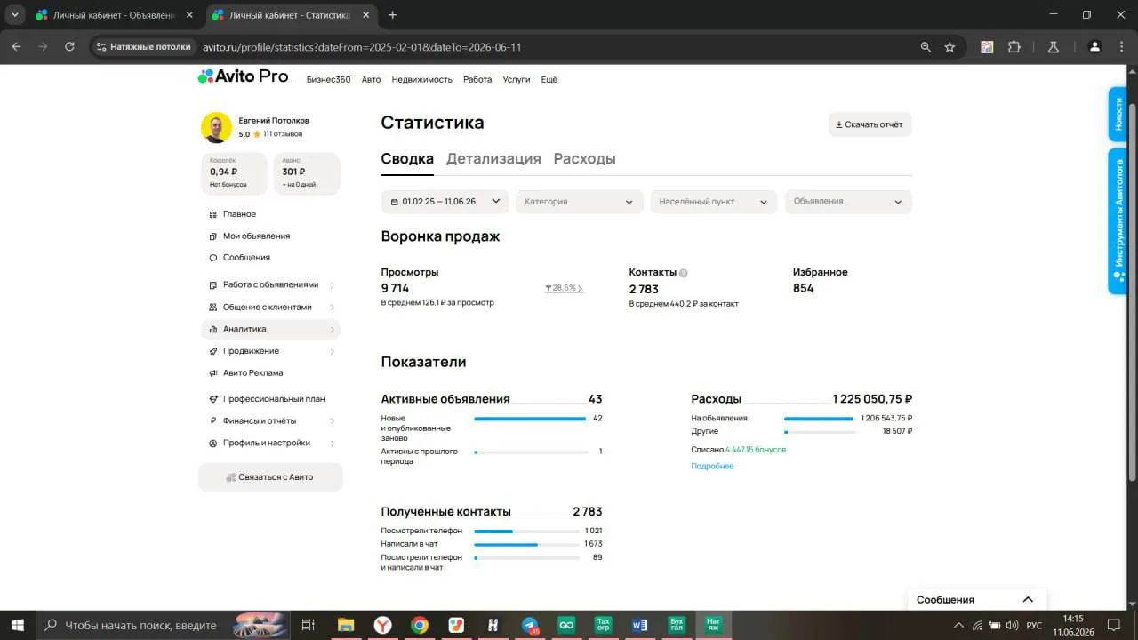Click the address bar URL
Screen dimensions: 1138x640
coord(362,47)
